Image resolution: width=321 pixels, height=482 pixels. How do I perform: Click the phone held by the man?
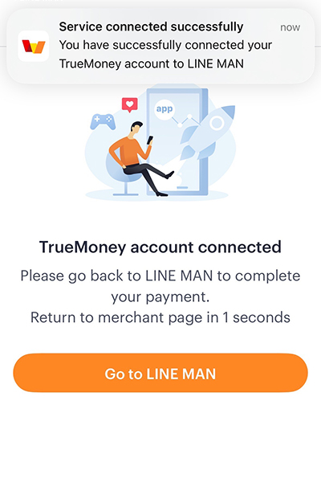pyautogui.click(x=150, y=140)
